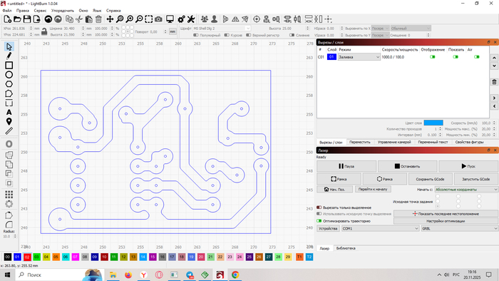Open the Grid Array tool
This screenshot has width=499, height=281.
pos(9,194)
